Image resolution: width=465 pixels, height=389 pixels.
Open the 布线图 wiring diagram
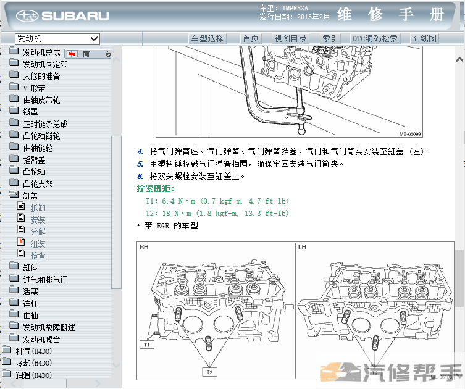[425, 38]
